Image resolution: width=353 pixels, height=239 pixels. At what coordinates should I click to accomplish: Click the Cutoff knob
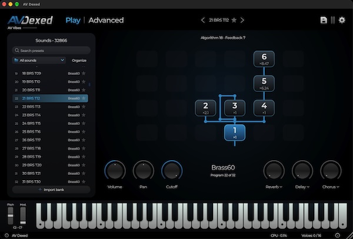tap(172, 171)
